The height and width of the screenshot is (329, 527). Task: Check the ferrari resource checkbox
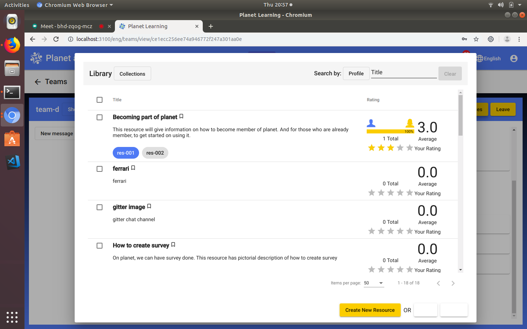tap(100, 169)
